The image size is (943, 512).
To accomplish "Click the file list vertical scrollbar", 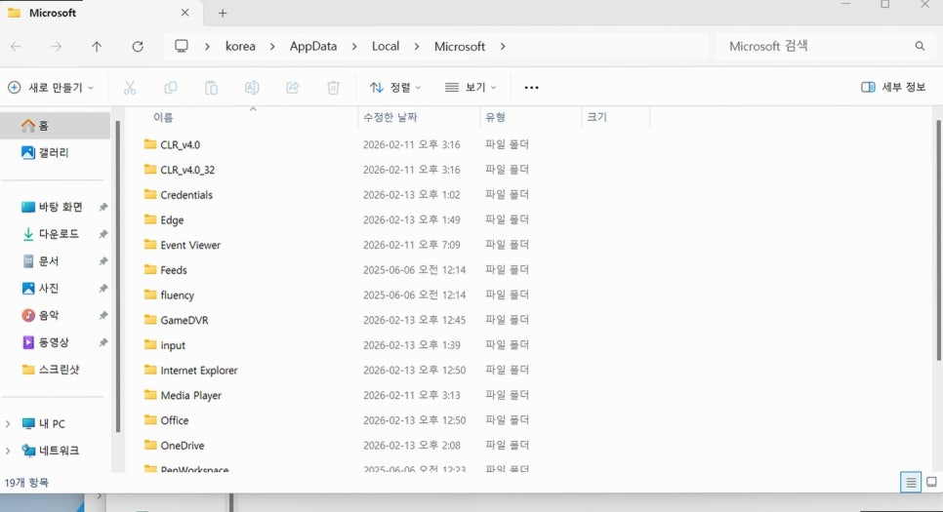I will pos(939,240).
